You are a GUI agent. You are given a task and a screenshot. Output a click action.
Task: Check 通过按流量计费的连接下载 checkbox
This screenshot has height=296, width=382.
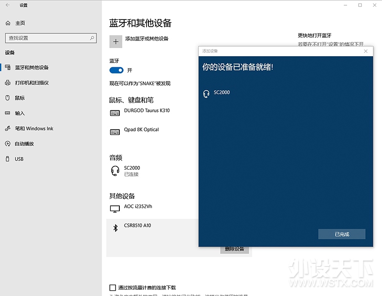pos(113,288)
